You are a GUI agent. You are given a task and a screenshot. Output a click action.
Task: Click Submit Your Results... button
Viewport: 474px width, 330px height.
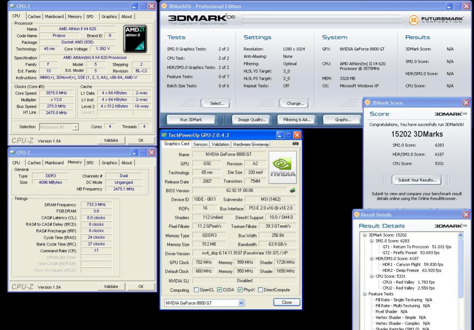417,180
